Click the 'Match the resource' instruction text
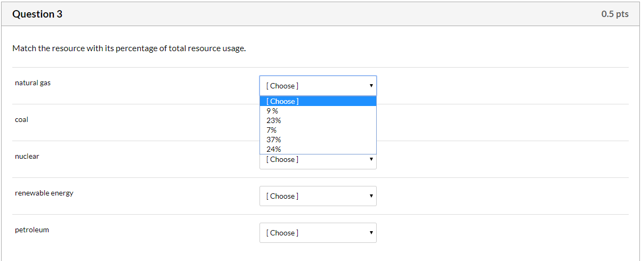Screen dimensions: 641x261 coord(129,48)
